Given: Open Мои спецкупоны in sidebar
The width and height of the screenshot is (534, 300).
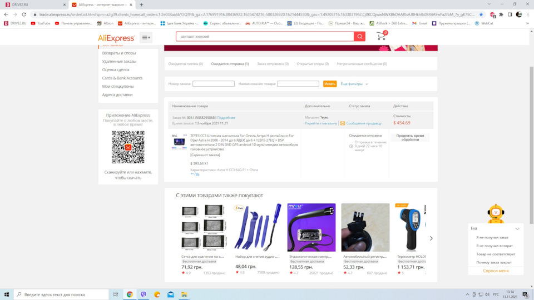Looking at the screenshot, I should click(118, 87).
